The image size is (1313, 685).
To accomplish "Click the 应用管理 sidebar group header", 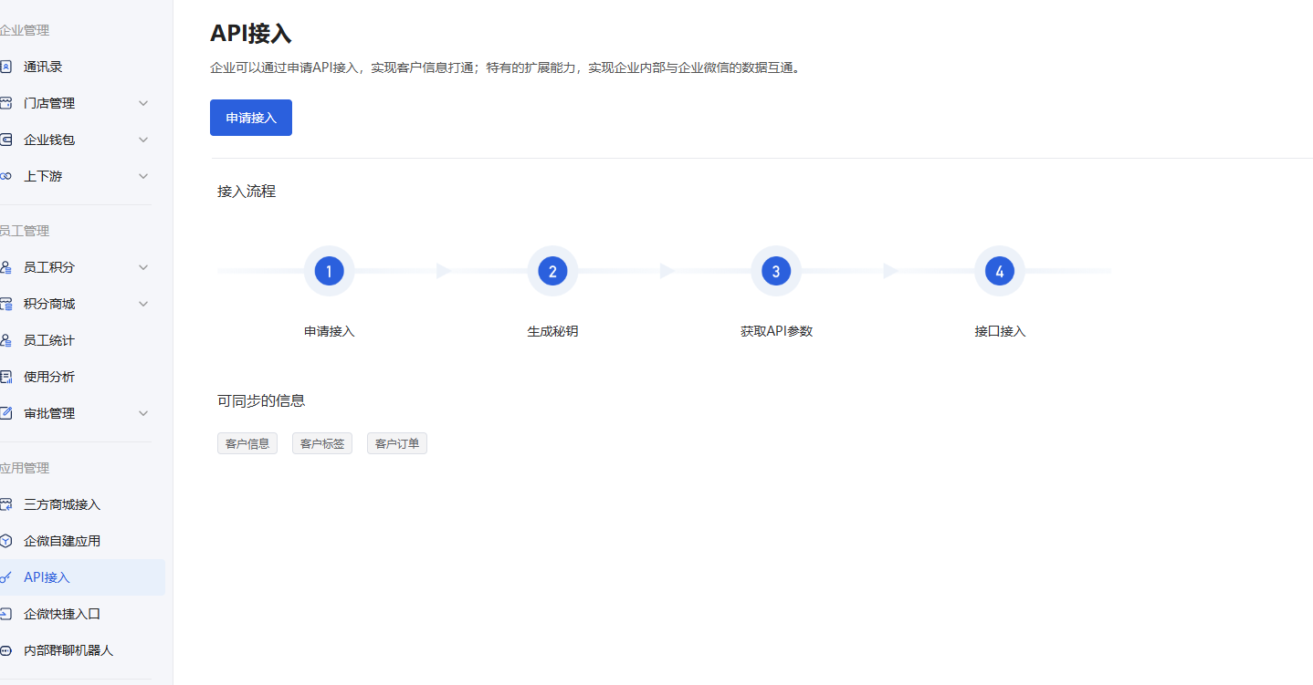I will (x=25, y=468).
